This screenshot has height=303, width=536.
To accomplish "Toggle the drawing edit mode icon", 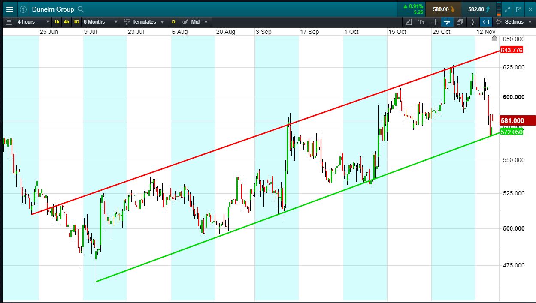I will click(447, 22).
